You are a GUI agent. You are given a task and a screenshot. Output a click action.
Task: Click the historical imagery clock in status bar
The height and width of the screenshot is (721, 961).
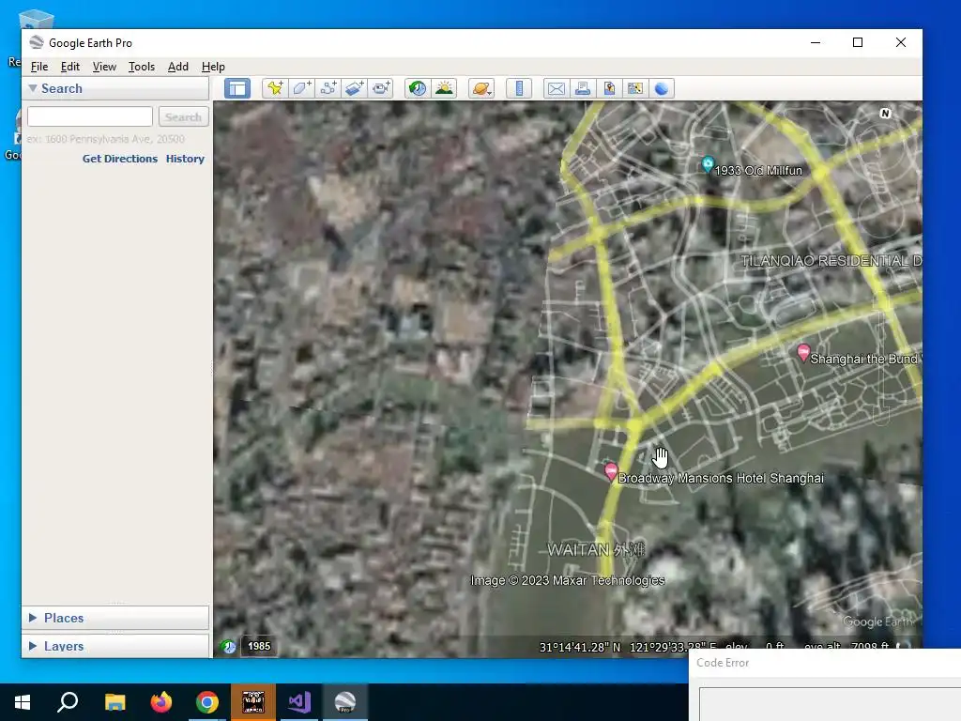(229, 646)
